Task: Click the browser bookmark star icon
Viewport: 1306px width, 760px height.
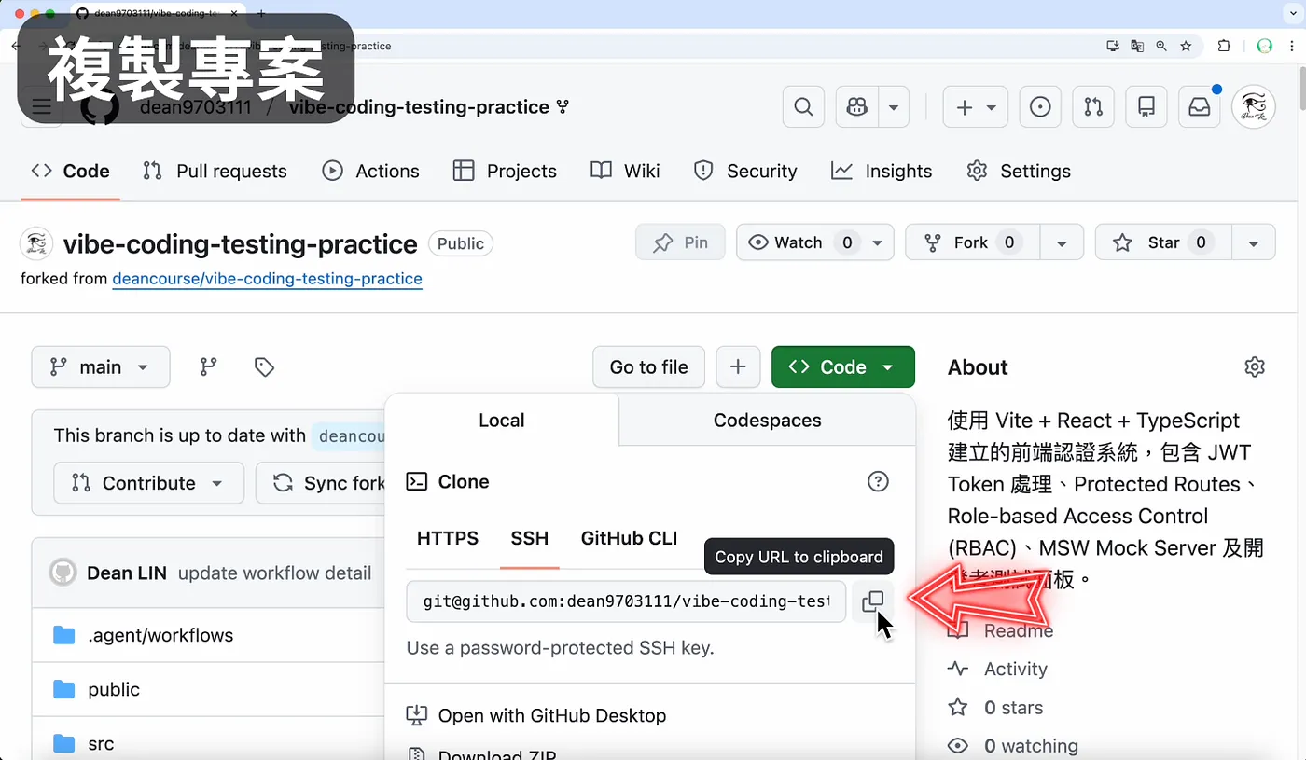Action: coord(1186,46)
